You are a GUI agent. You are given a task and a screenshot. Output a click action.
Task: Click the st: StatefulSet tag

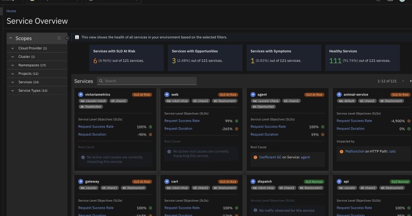tap(91, 107)
